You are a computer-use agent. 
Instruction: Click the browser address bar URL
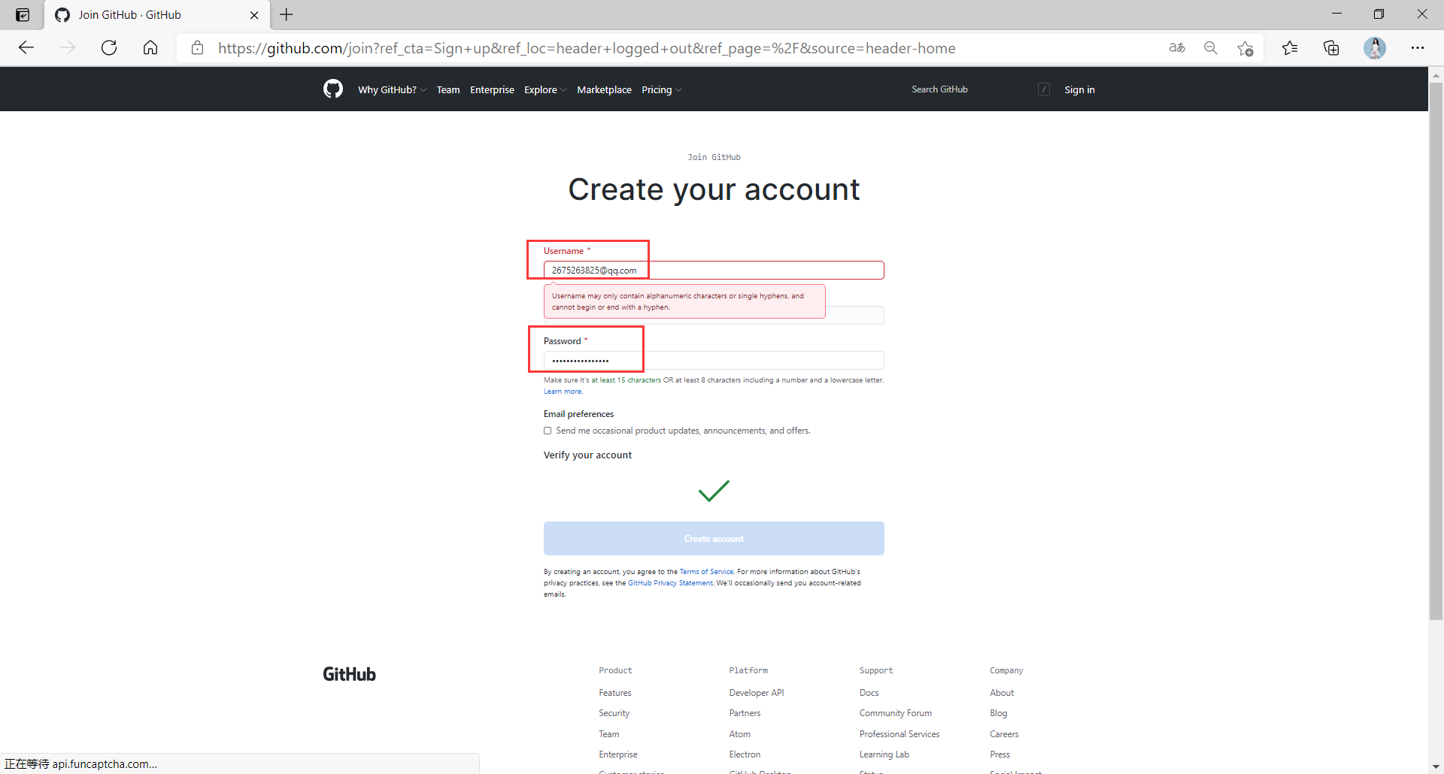click(x=587, y=48)
